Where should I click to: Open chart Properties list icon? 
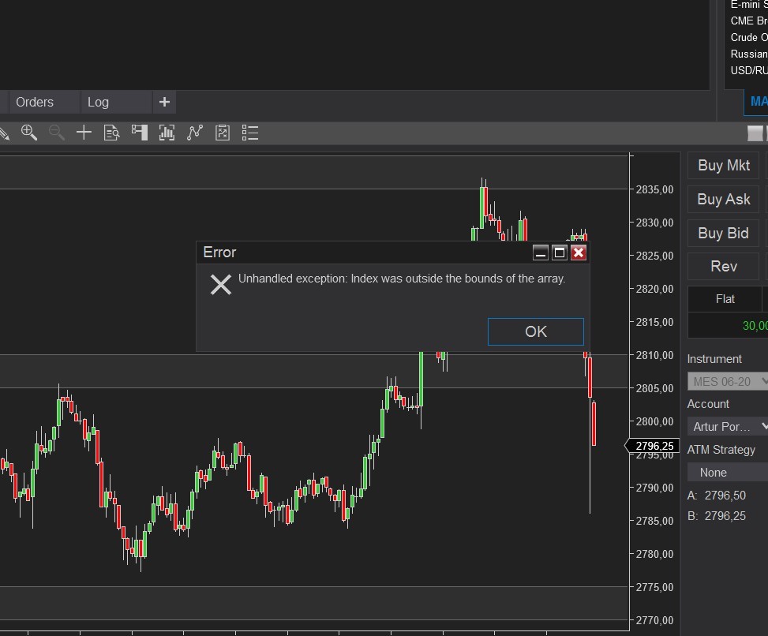click(250, 133)
